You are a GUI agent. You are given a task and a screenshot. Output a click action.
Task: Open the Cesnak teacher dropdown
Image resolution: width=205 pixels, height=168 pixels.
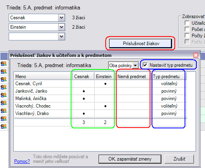coord(62,18)
